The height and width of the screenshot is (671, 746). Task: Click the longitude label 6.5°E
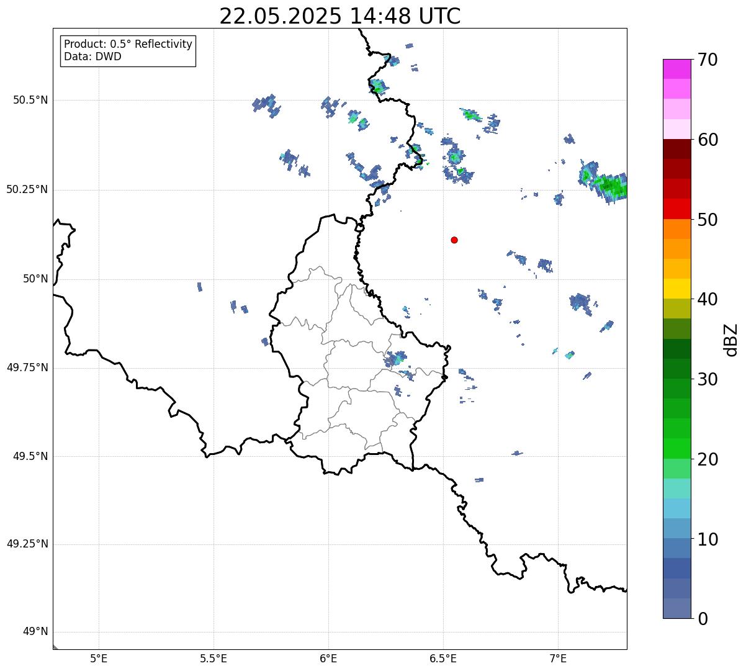(443, 658)
